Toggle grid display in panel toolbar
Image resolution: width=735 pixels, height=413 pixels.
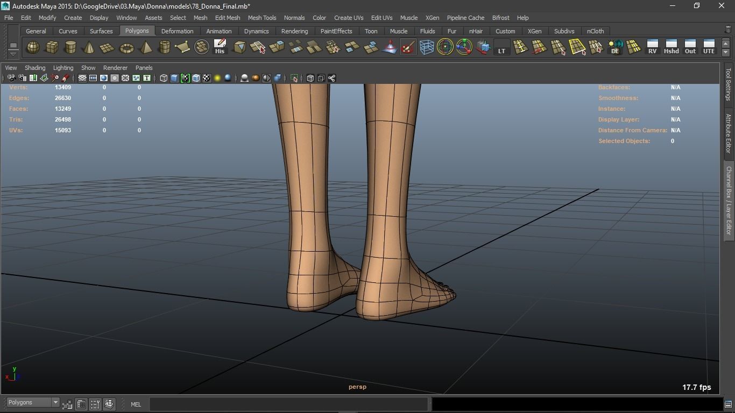[x=82, y=79]
